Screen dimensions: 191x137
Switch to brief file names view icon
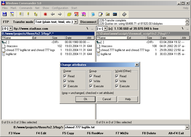point(21,14)
